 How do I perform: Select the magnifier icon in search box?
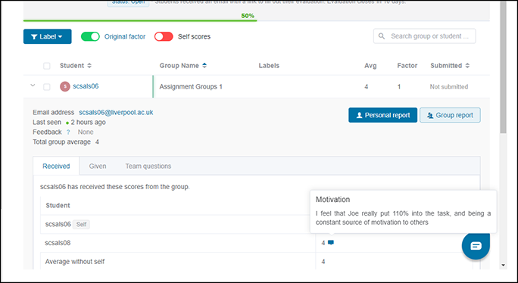[x=382, y=36]
